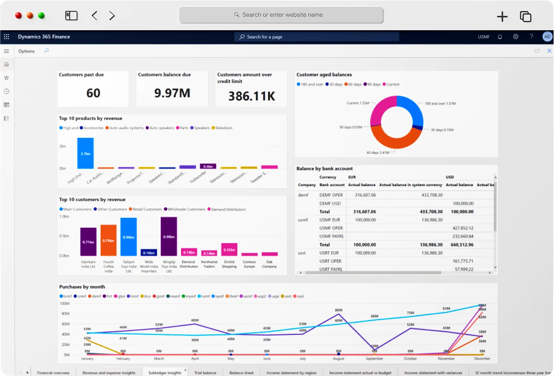Open Recent clock icon in sidebar
The height and width of the screenshot is (376, 555).
tap(6, 91)
